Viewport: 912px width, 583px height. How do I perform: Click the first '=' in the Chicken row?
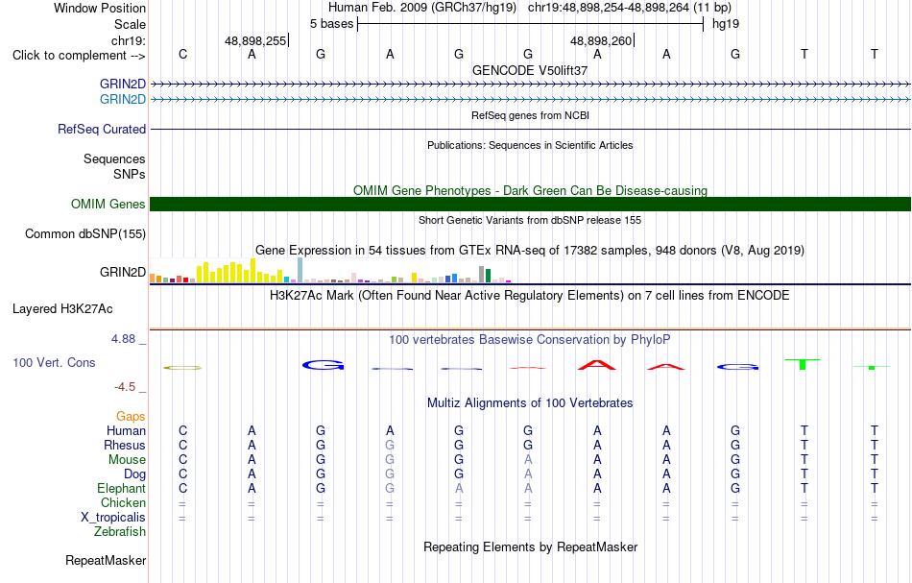182,503
